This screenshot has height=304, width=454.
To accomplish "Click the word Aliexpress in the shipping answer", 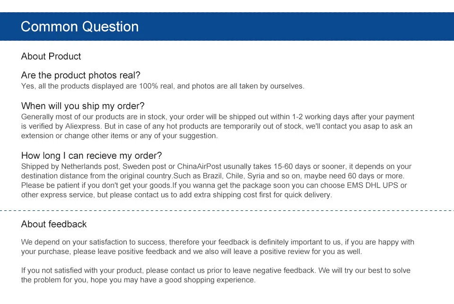I will tap(83, 126).
